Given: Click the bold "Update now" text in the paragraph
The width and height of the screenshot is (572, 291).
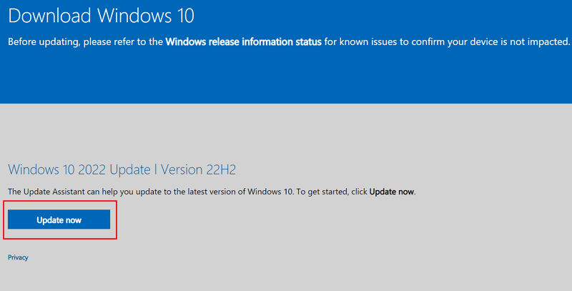Looking at the screenshot, I should pyautogui.click(x=391, y=192).
